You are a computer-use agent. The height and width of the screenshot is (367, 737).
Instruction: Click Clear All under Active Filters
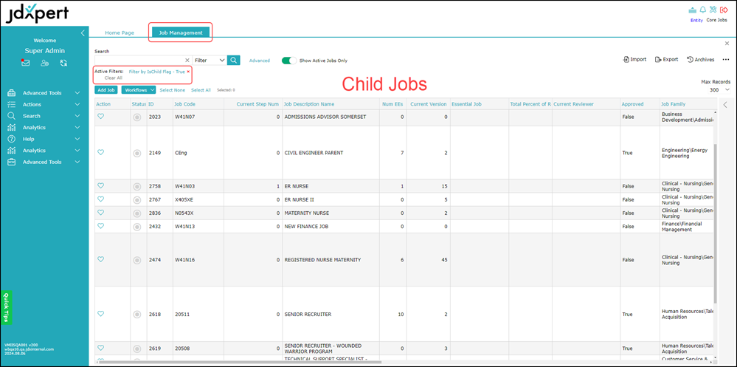pyautogui.click(x=114, y=78)
